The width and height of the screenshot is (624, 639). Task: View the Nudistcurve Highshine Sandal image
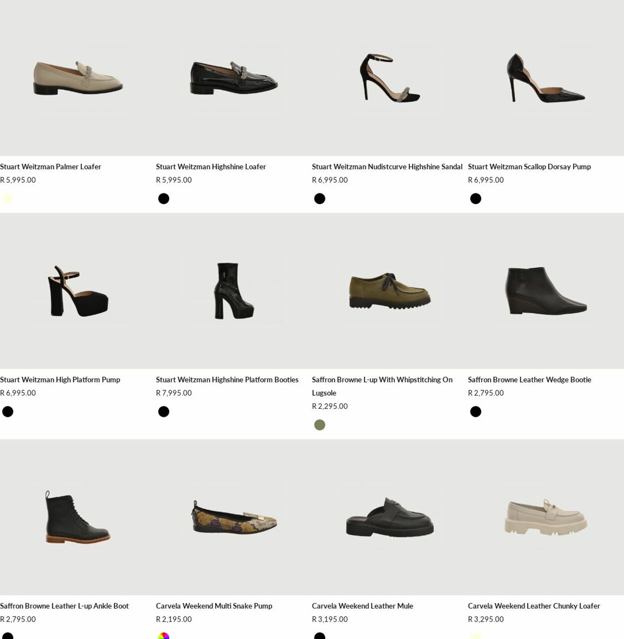(390, 78)
